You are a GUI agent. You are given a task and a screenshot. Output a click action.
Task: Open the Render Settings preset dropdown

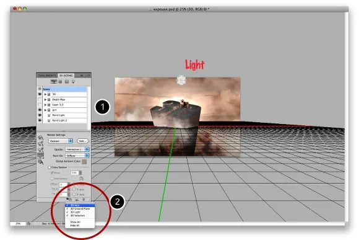pos(61,141)
